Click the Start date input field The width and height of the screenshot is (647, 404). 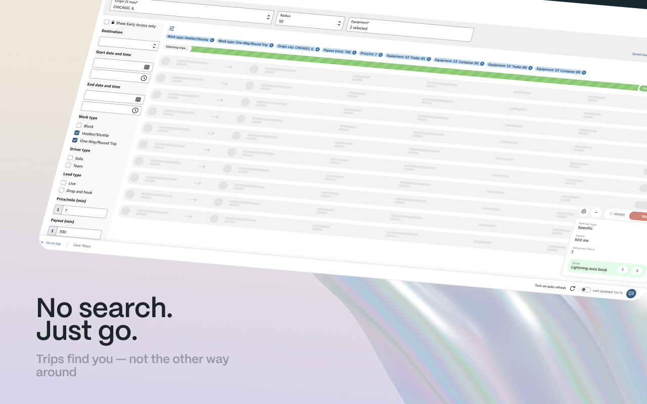click(x=123, y=65)
